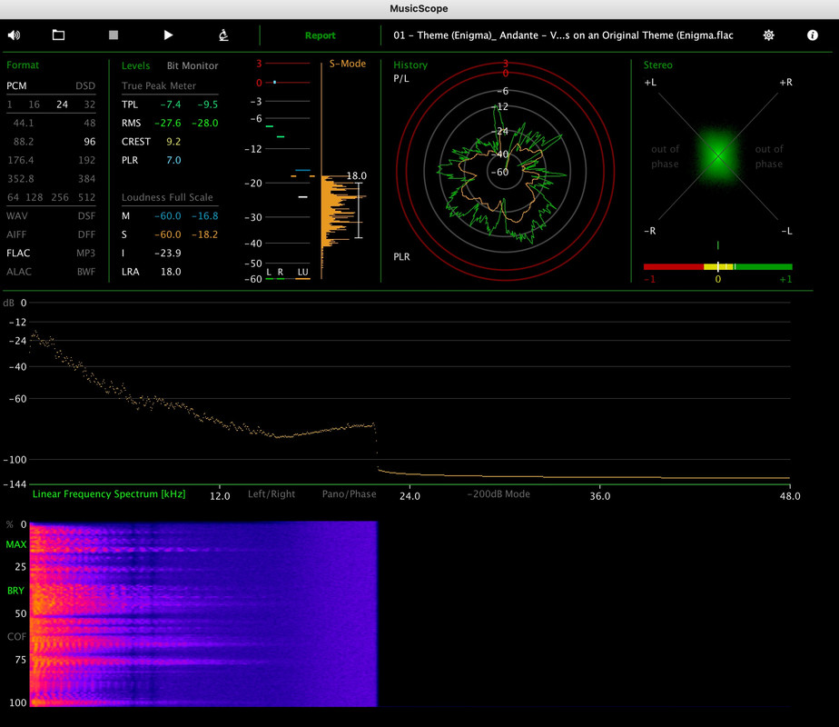The width and height of the screenshot is (839, 727).
Task: Switch to the Bit Monitor tab
Action: coord(192,65)
